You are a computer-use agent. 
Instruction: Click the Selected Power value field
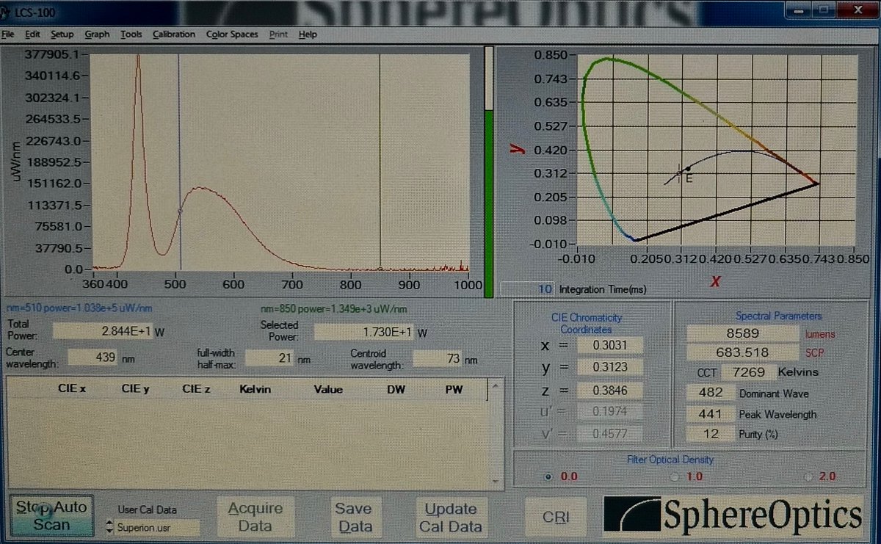(x=364, y=332)
